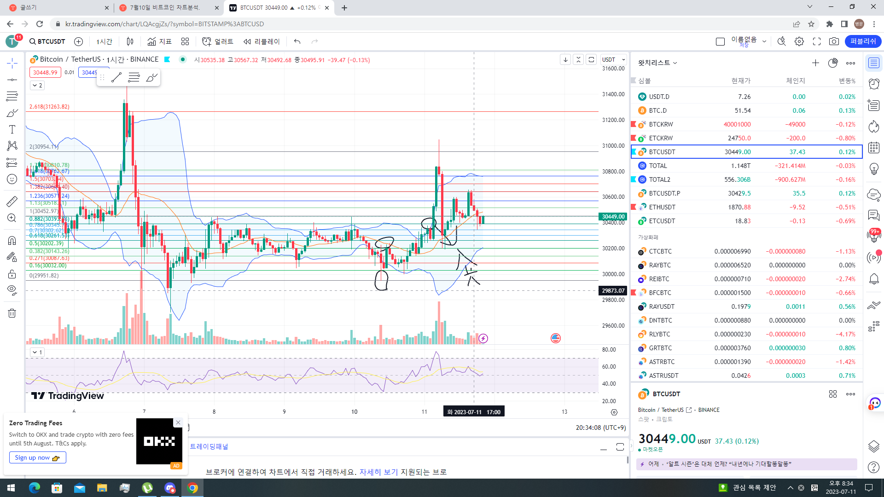Toggle magnet mode
This screenshot has width=884, height=497.
click(x=12, y=240)
